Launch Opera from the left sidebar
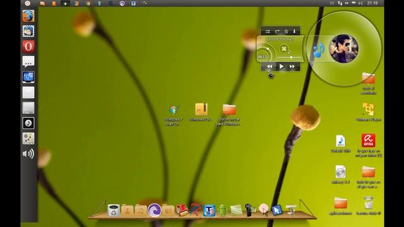404x227 pixels. (28, 47)
